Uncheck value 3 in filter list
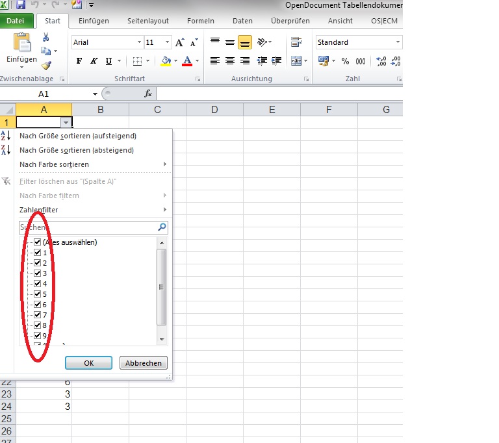Viewport: 499px width, 443px height. tap(37, 273)
